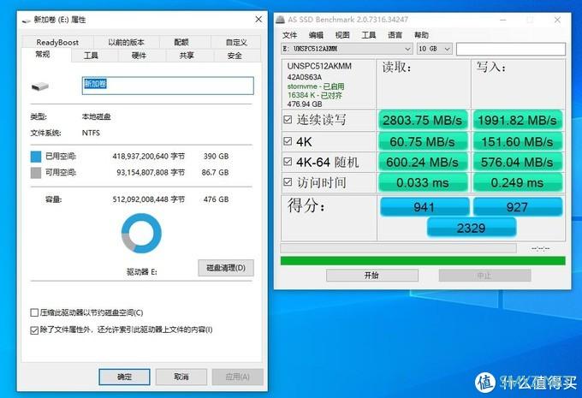The width and height of the screenshot is (582, 398).
Task: Toggle the 访问时间 test checkbox
Action: (288, 182)
